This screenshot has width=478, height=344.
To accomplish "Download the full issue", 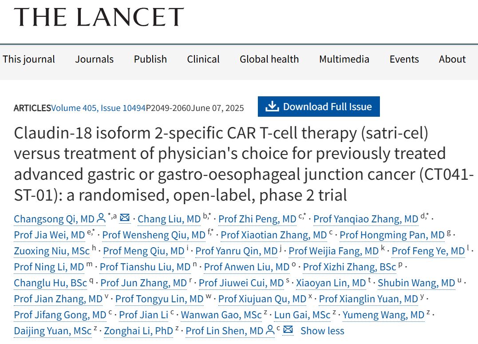I will (319, 107).
